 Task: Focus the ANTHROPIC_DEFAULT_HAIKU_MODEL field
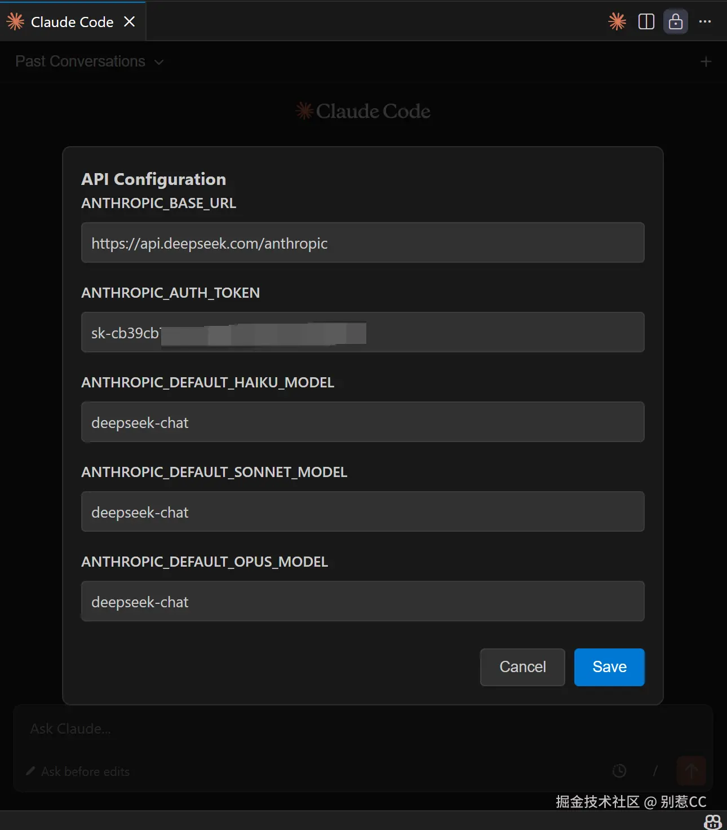[x=362, y=422]
